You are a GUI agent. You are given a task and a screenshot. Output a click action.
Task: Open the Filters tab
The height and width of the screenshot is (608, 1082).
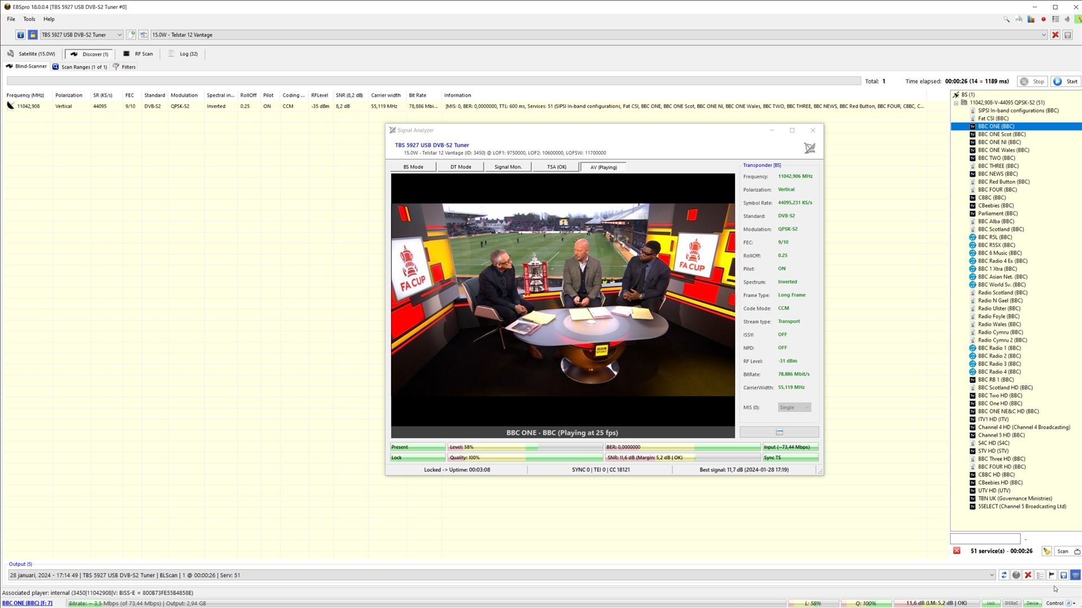click(x=124, y=67)
